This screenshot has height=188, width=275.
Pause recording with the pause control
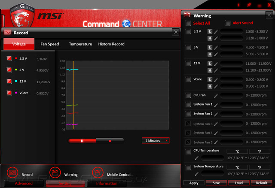82,141
